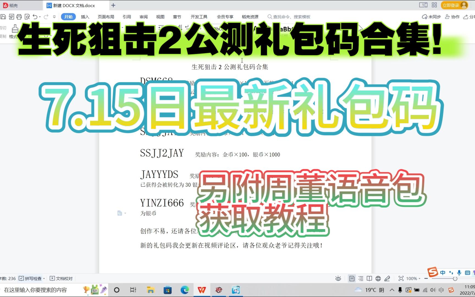Image resolution: width=475 pixels, height=297 pixels.
Task: Click the window layout switch icon
Action: pos(423,5)
